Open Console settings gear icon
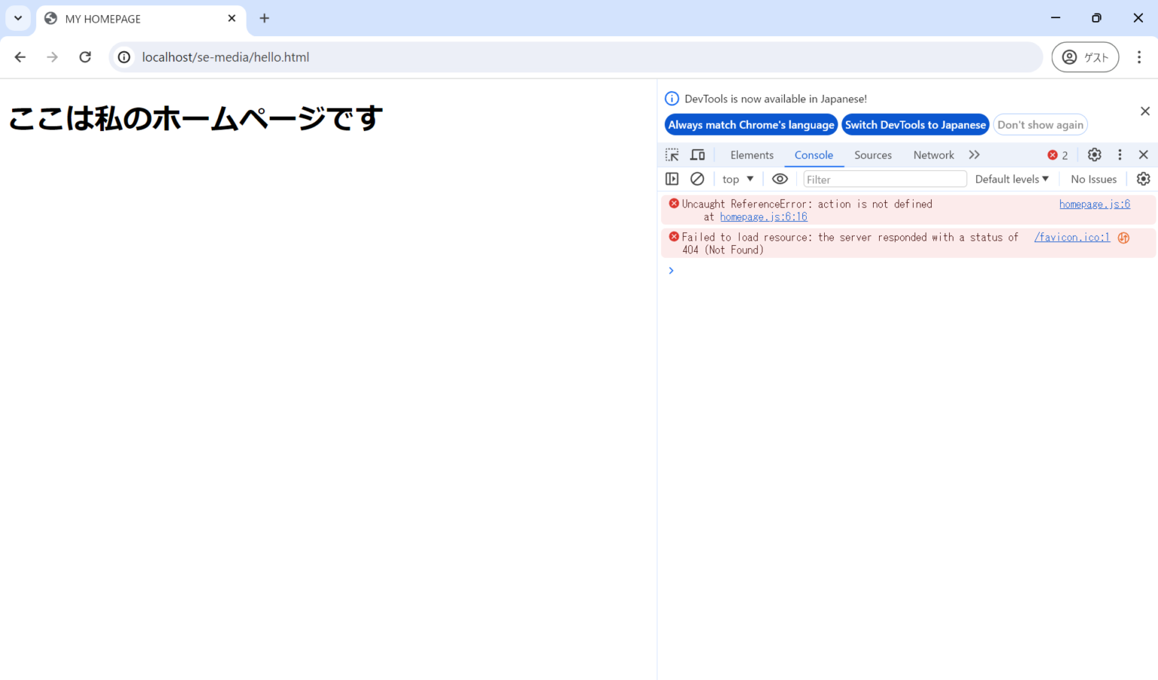1158x680 pixels. click(1144, 179)
